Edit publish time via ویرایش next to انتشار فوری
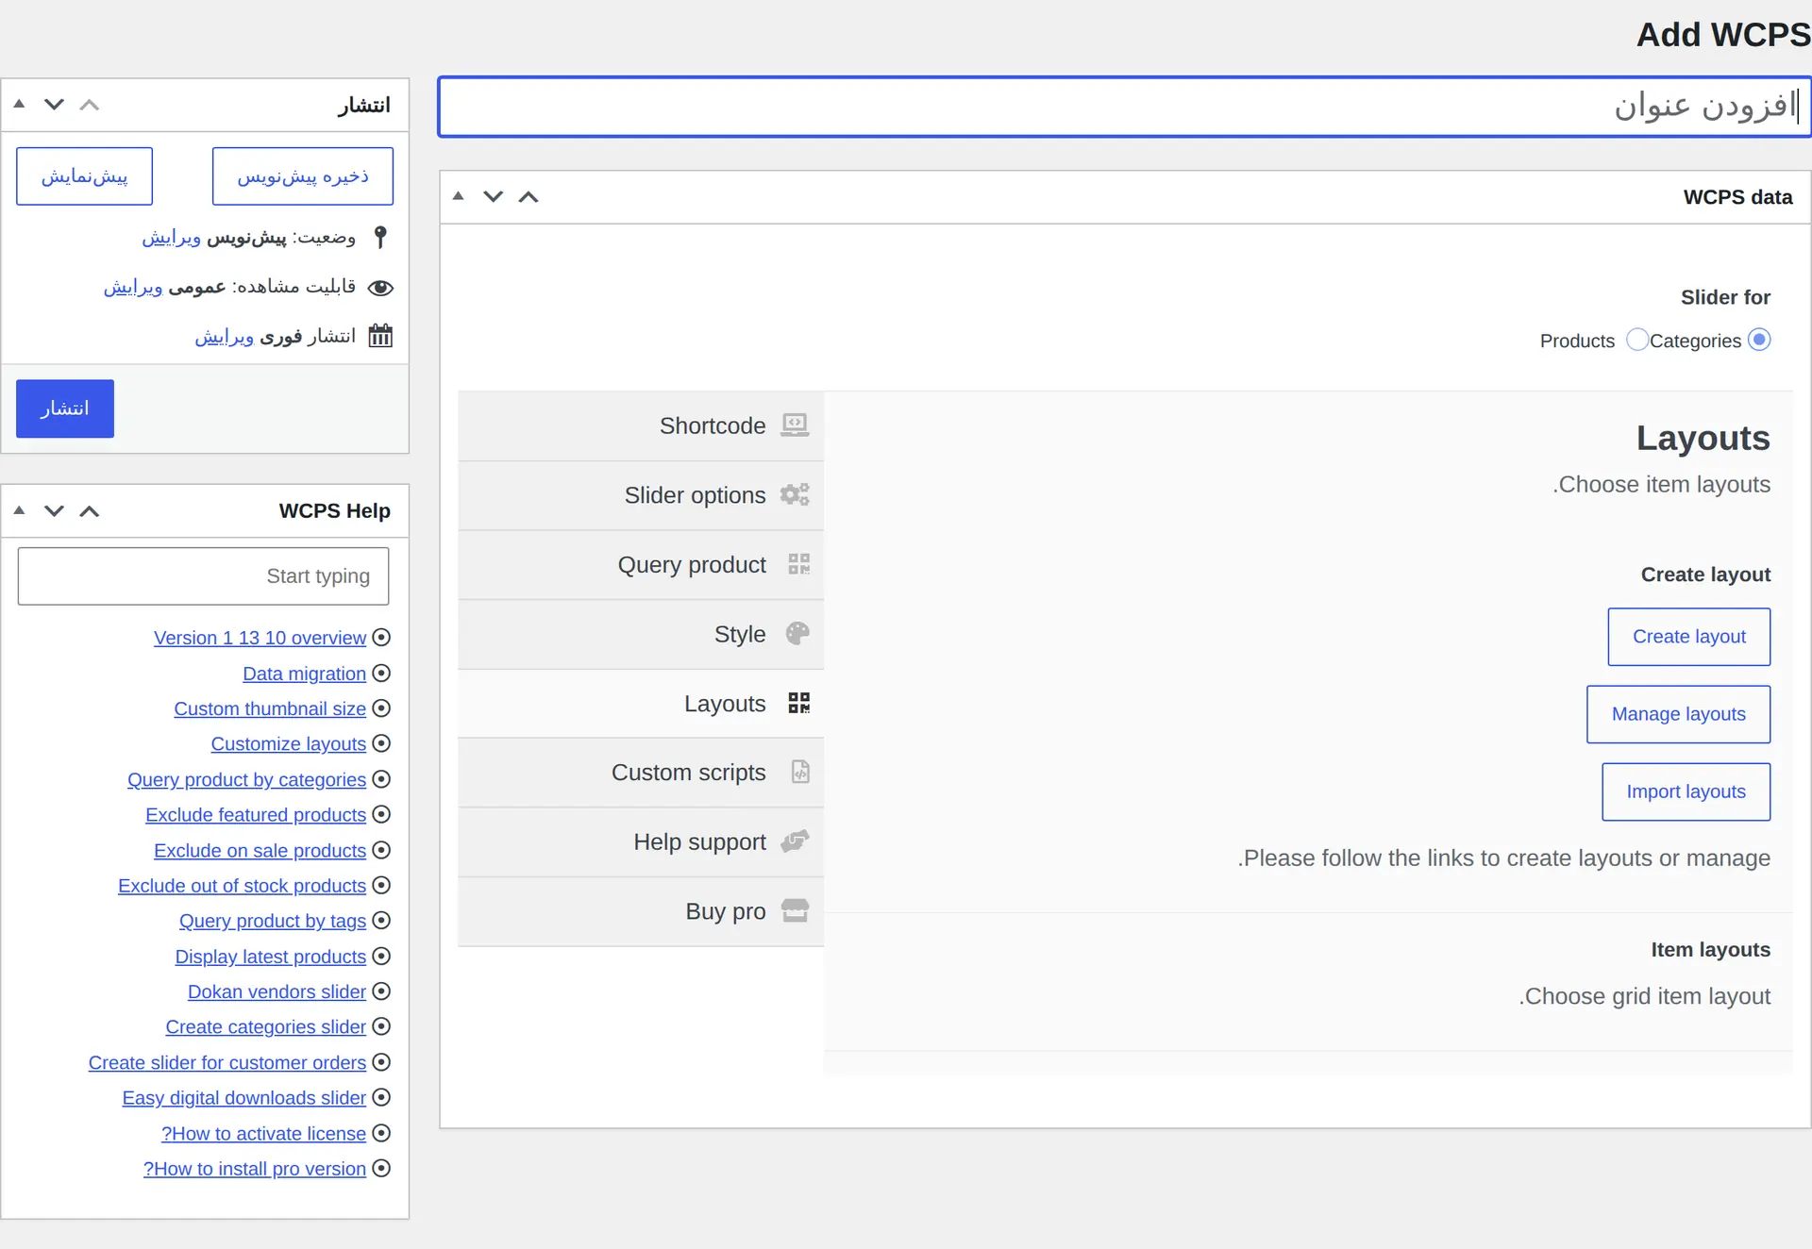 (224, 337)
